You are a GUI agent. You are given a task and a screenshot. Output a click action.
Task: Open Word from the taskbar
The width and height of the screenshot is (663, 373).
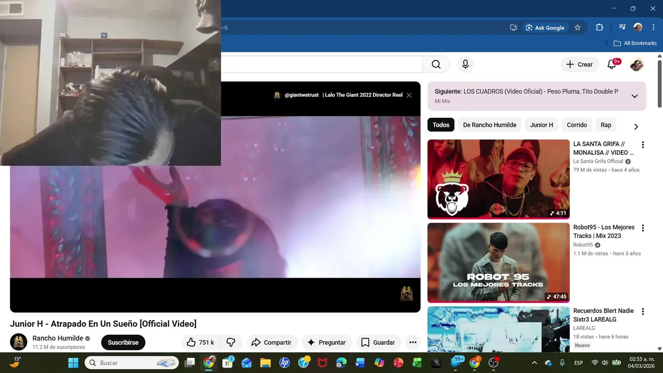[x=360, y=363]
